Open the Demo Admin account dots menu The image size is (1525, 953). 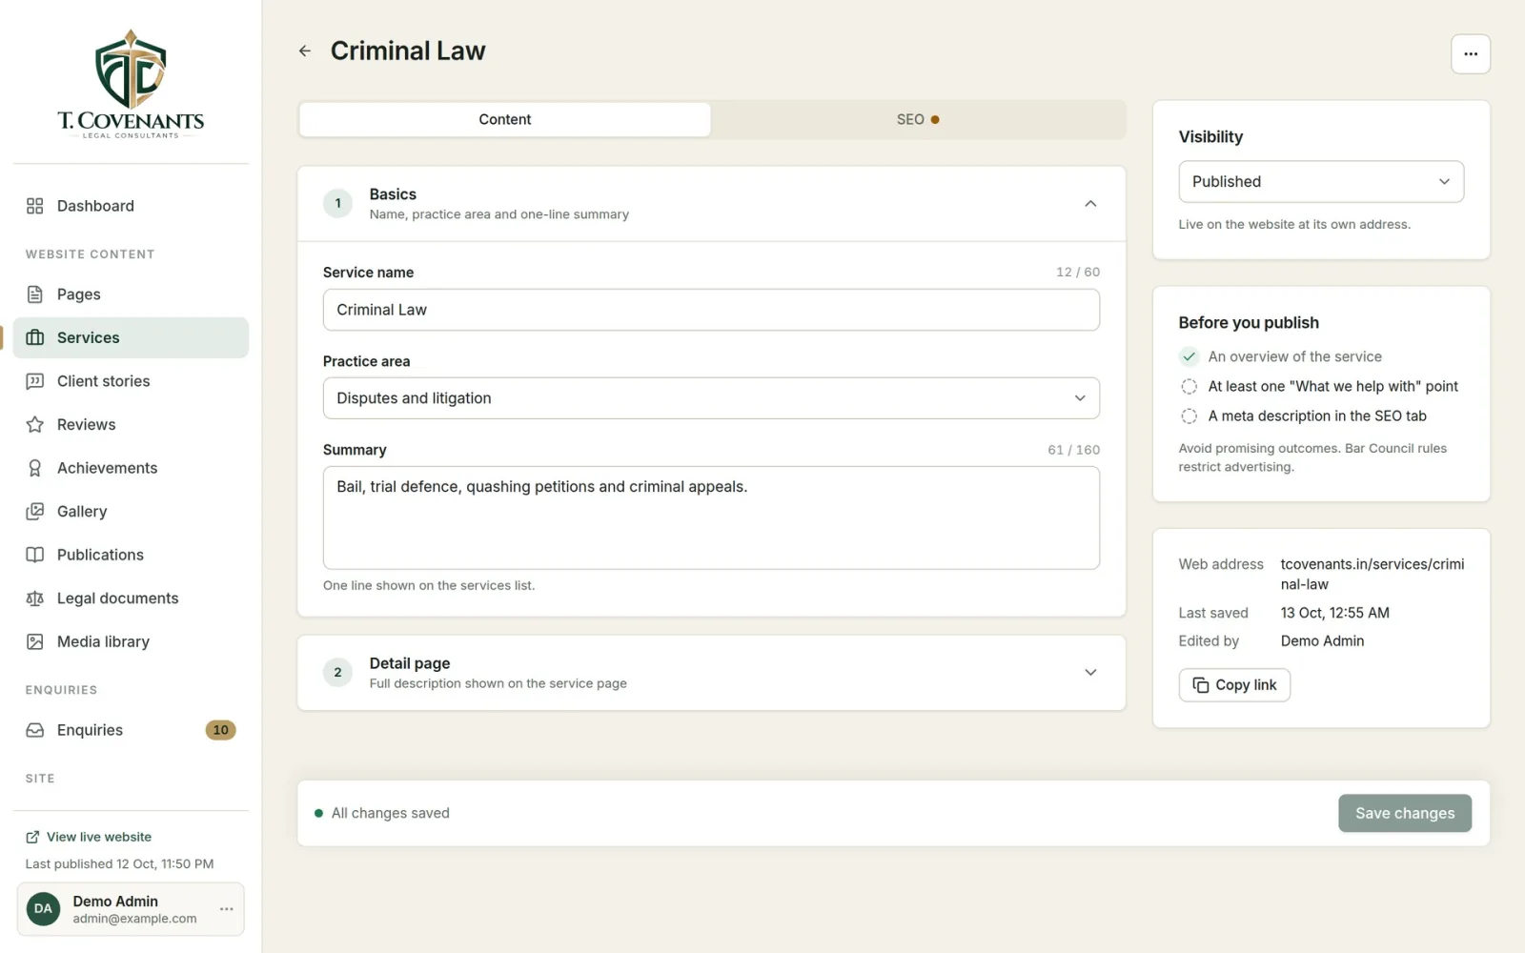coord(227,909)
